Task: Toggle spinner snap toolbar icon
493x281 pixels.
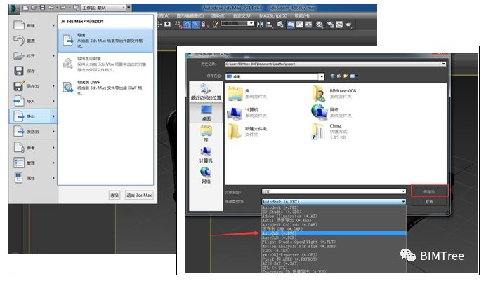Action: (205, 24)
